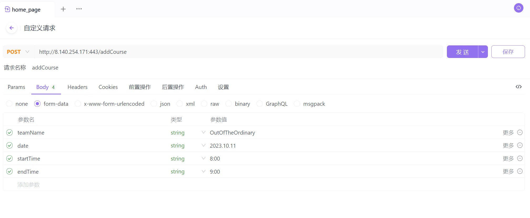Image resolution: width=530 pixels, height=218 pixels.
Task: Click the date parameter name
Action: 23,146
